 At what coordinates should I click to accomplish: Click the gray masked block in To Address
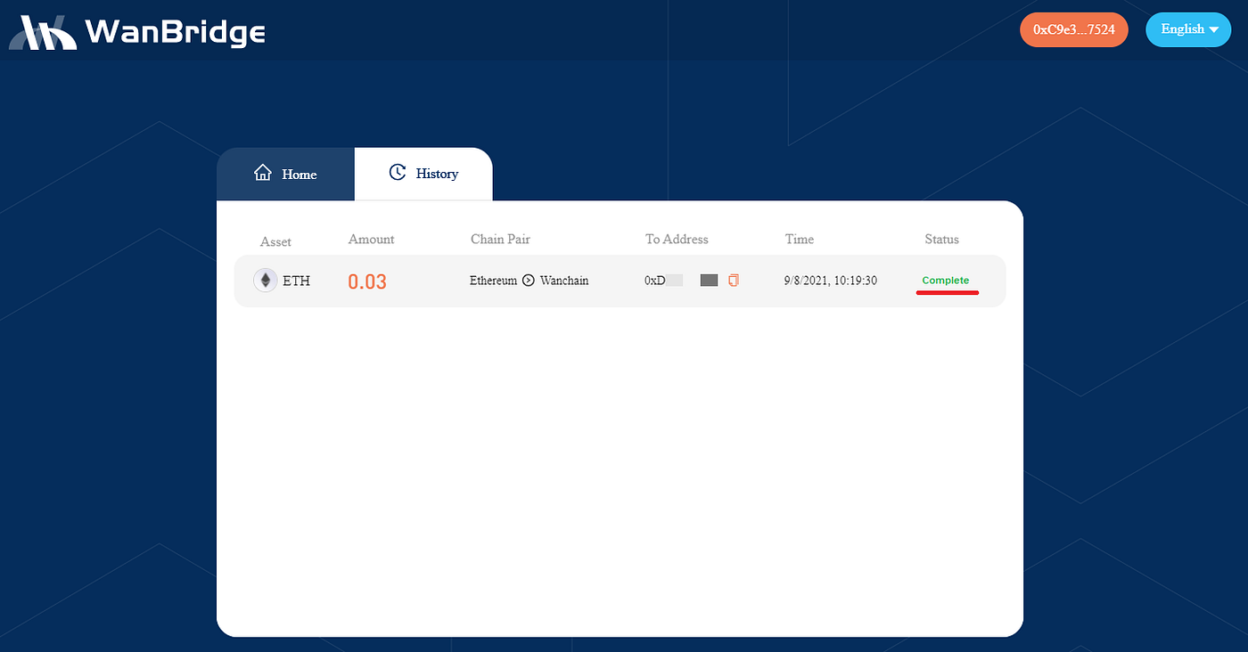click(709, 281)
